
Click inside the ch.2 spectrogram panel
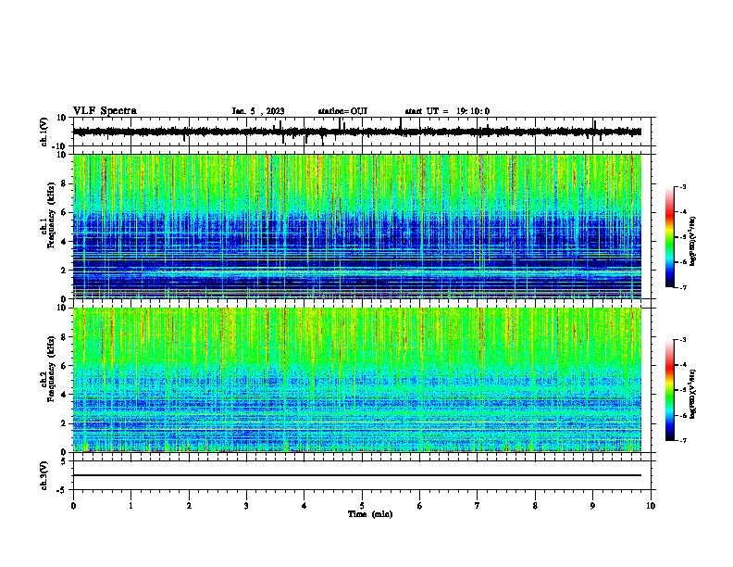point(357,380)
